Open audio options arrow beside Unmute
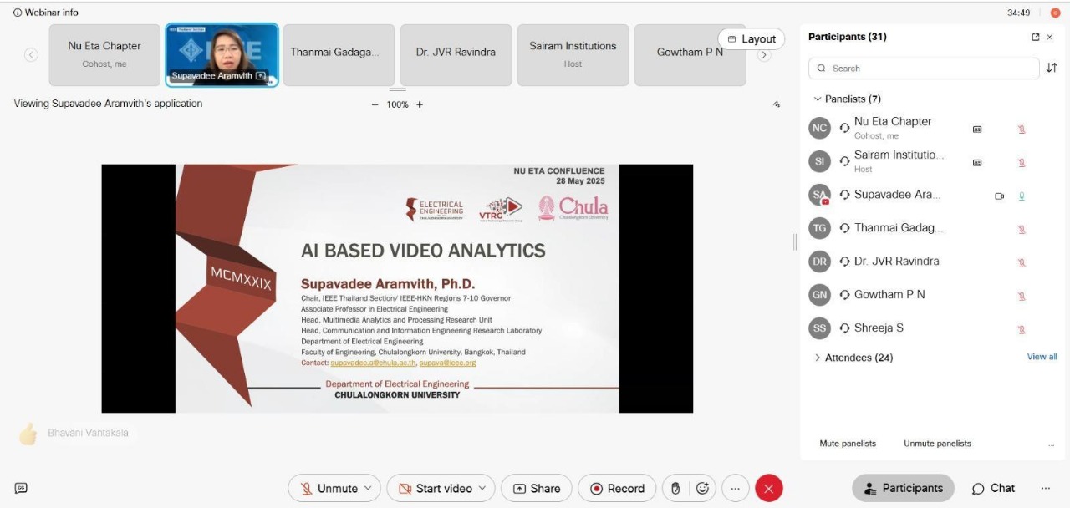Viewport: 1070px width, 508px height. [368, 489]
